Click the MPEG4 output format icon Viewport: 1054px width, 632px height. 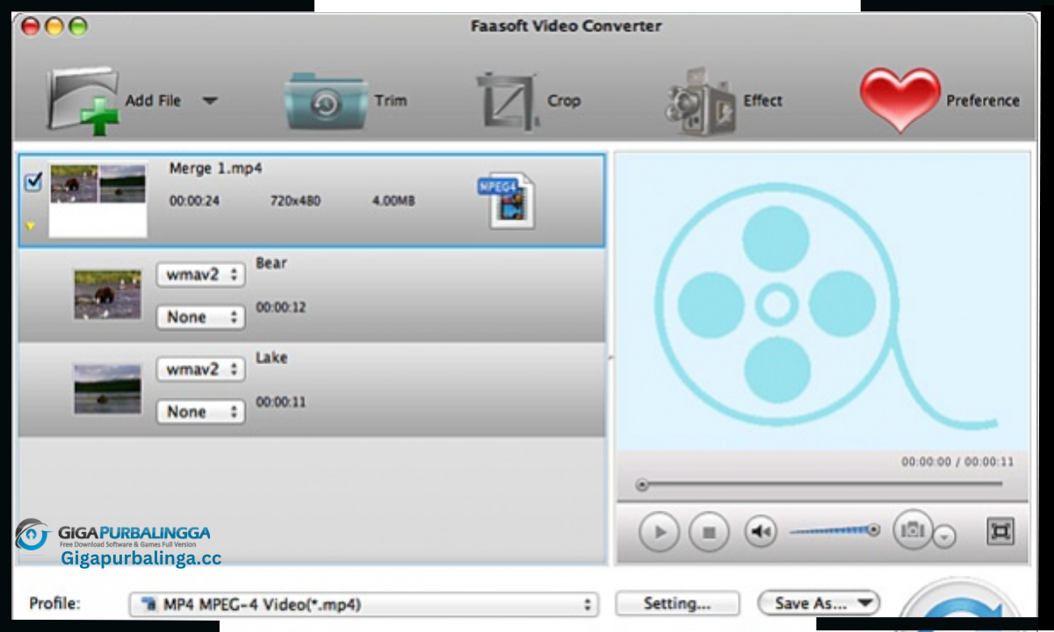click(x=505, y=200)
